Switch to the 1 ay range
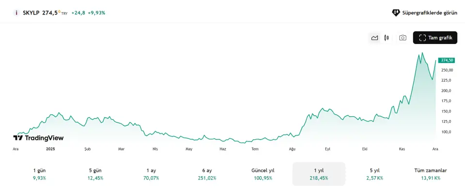 (151, 174)
